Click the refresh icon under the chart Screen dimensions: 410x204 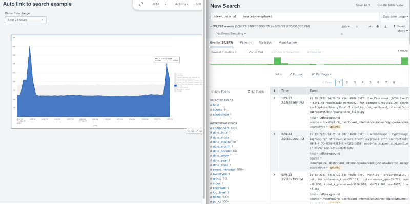200,131
